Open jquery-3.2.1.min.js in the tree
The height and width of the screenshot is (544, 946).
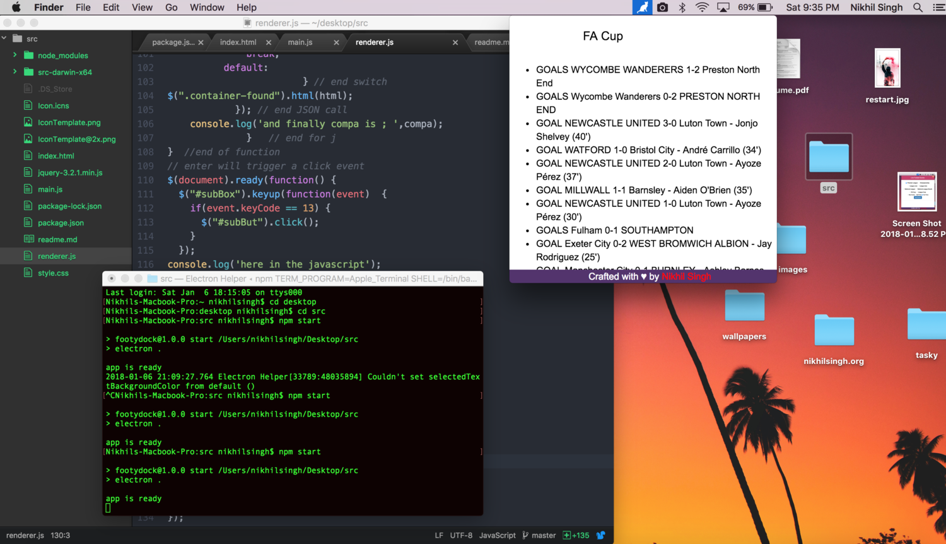point(70,172)
